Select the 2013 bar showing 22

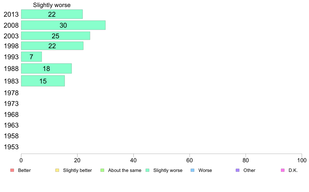52,14
